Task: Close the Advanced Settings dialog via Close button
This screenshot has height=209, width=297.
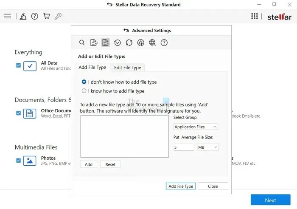Action: coord(213,186)
